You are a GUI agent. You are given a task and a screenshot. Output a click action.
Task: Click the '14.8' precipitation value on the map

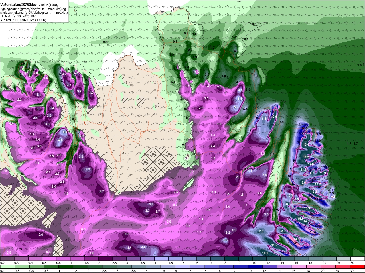[x=306, y=221]
